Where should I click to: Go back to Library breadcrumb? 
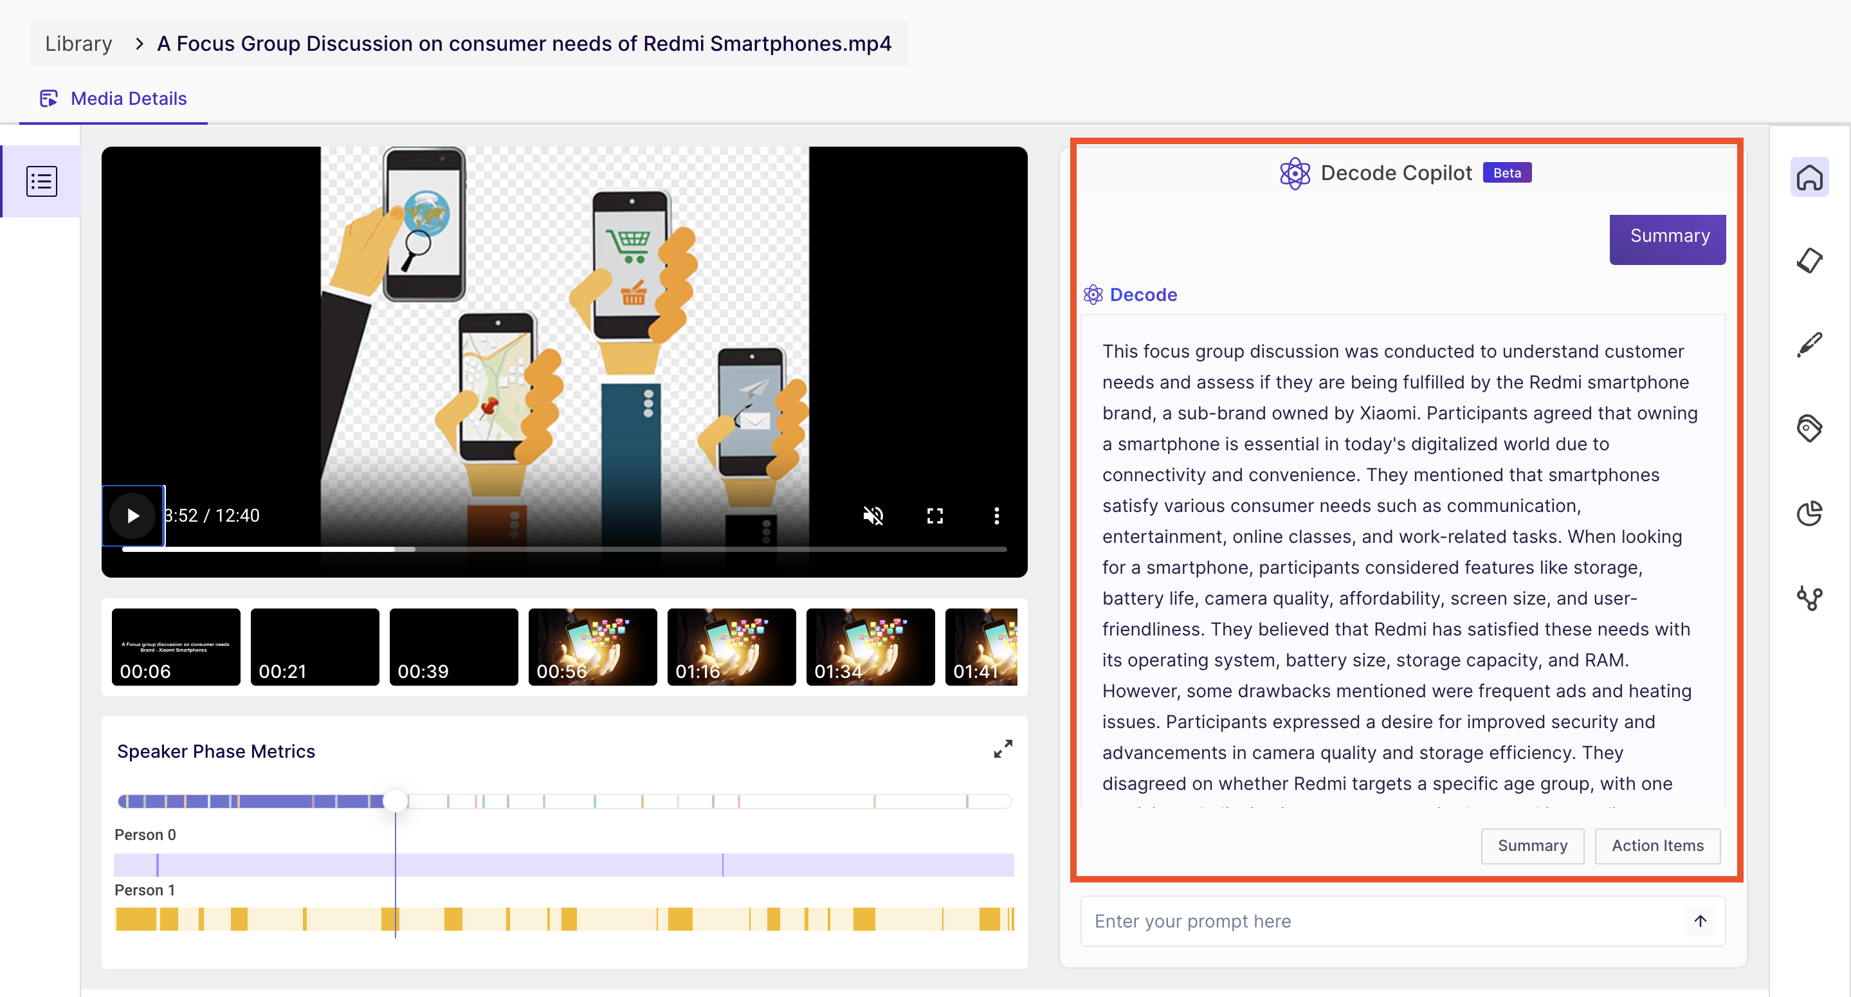tap(79, 44)
